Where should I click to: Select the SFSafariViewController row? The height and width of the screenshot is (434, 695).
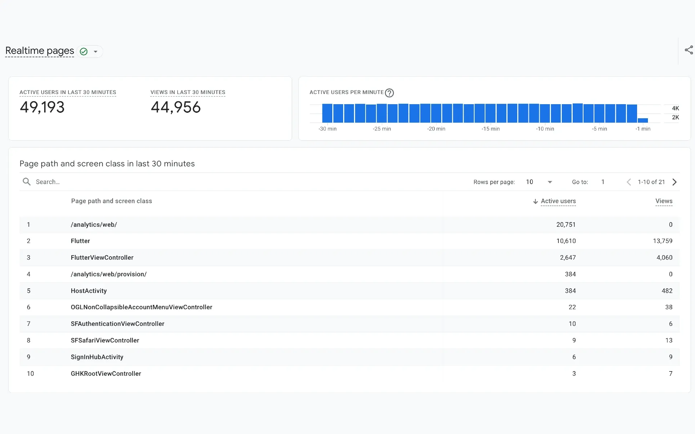click(x=349, y=340)
